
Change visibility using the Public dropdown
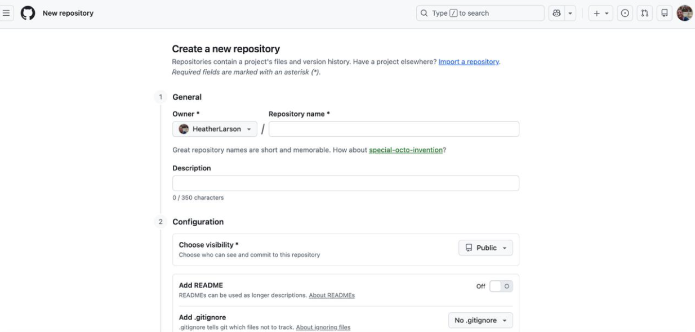tap(485, 248)
